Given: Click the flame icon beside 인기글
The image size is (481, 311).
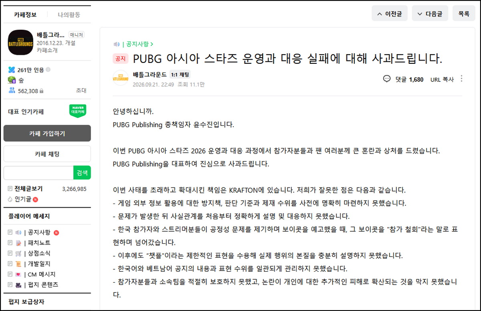Looking at the screenshot, I should (x=10, y=199).
